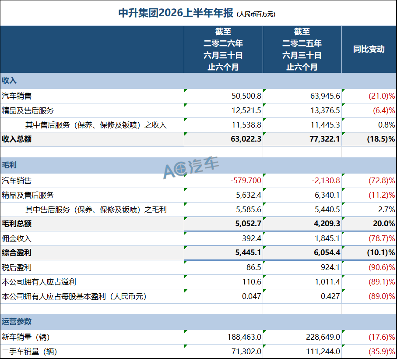Screen dimensions: 397x359
Task: Click the (10.1)% change cell
Action: click(x=369, y=253)
